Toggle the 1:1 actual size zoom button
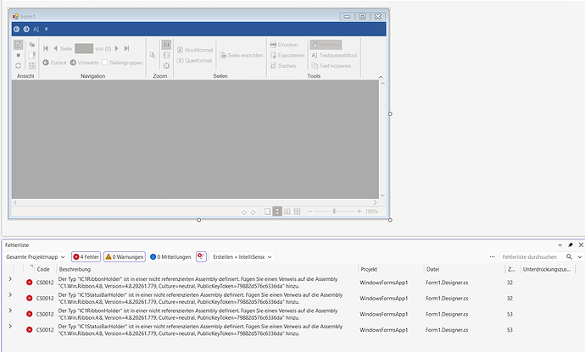The image size is (585, 352). click(166, 45)
